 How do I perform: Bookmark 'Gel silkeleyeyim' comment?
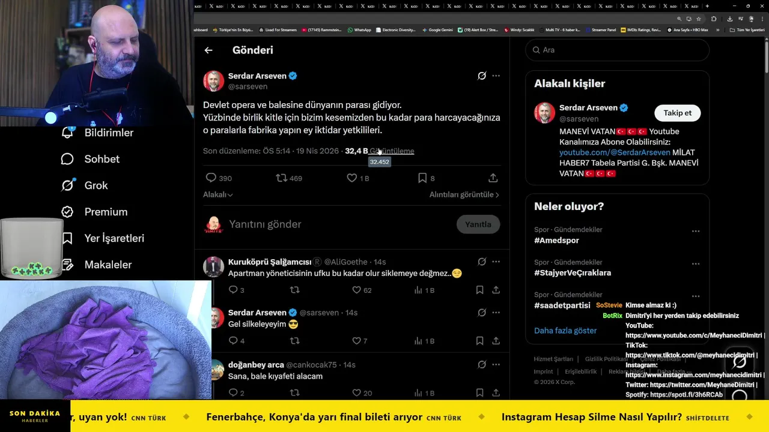479,341
